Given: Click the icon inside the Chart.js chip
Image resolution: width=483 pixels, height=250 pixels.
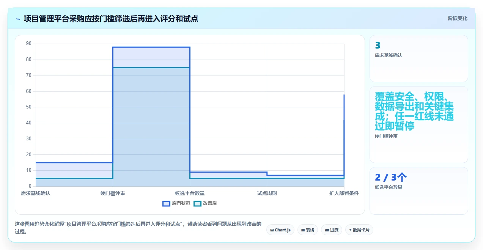Looking at the screenshot, I should click(x=272, y=230).
